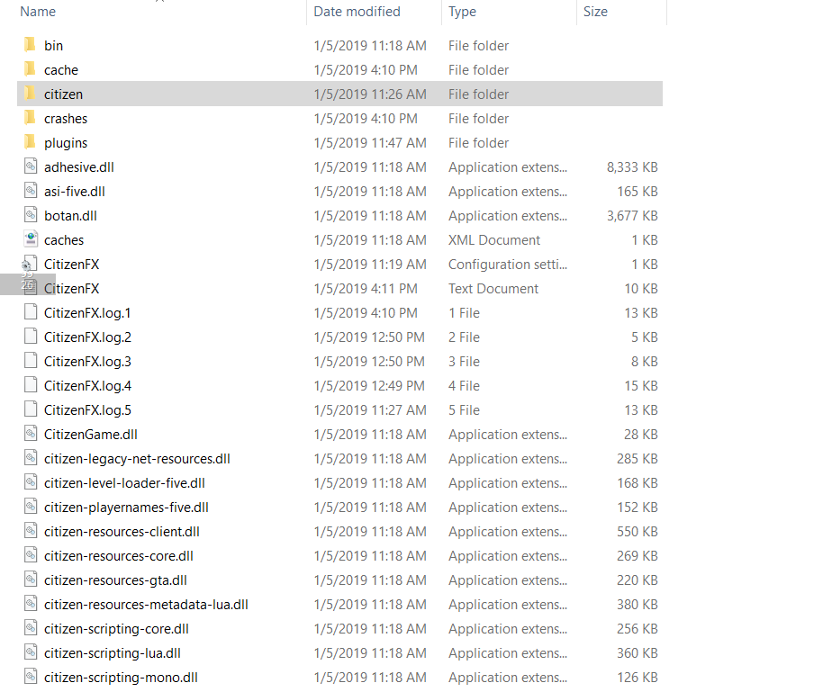Sort by the Size column header
The image size is (823, 692).
[595, 12]
